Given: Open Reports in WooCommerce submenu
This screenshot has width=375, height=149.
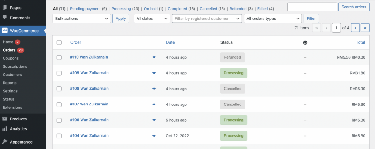Looking at the screenshot, I should click(x=10, y=83).
